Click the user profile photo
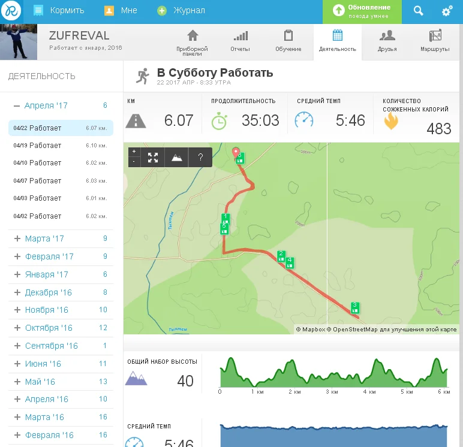Image resolution: width=463 pixels, height=447 pixels. pos(19,42)
